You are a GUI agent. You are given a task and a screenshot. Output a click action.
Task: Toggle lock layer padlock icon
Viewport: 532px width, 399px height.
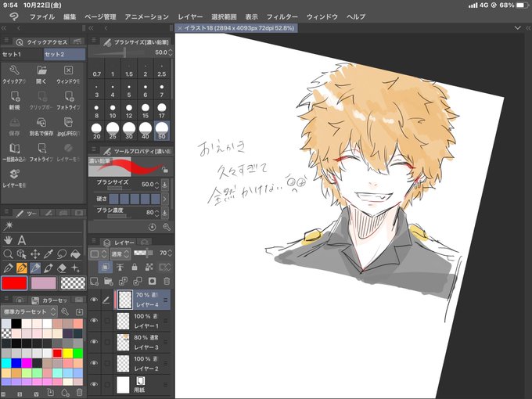point(135,268)
